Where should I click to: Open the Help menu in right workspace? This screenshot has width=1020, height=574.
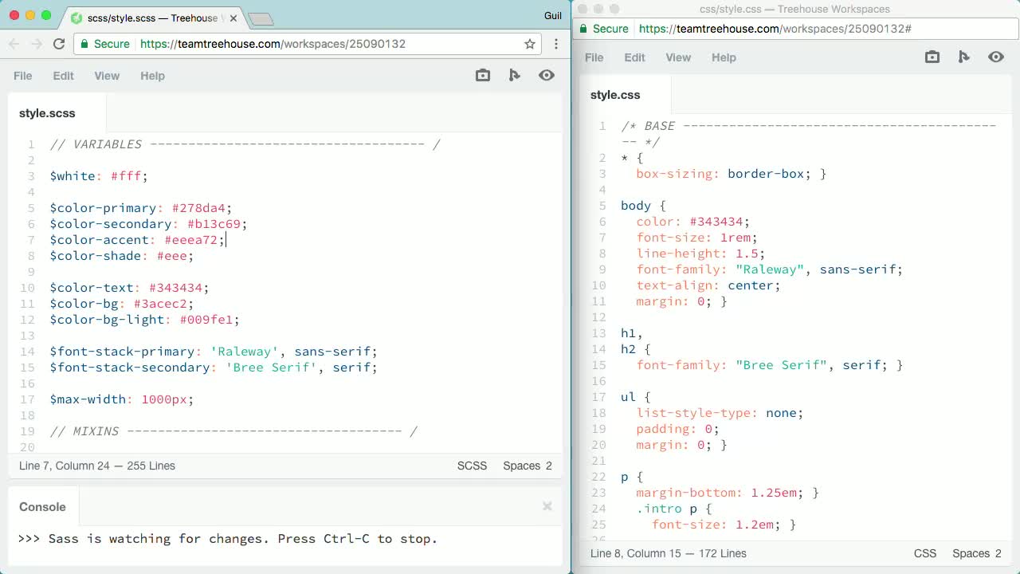pos(724,57)
